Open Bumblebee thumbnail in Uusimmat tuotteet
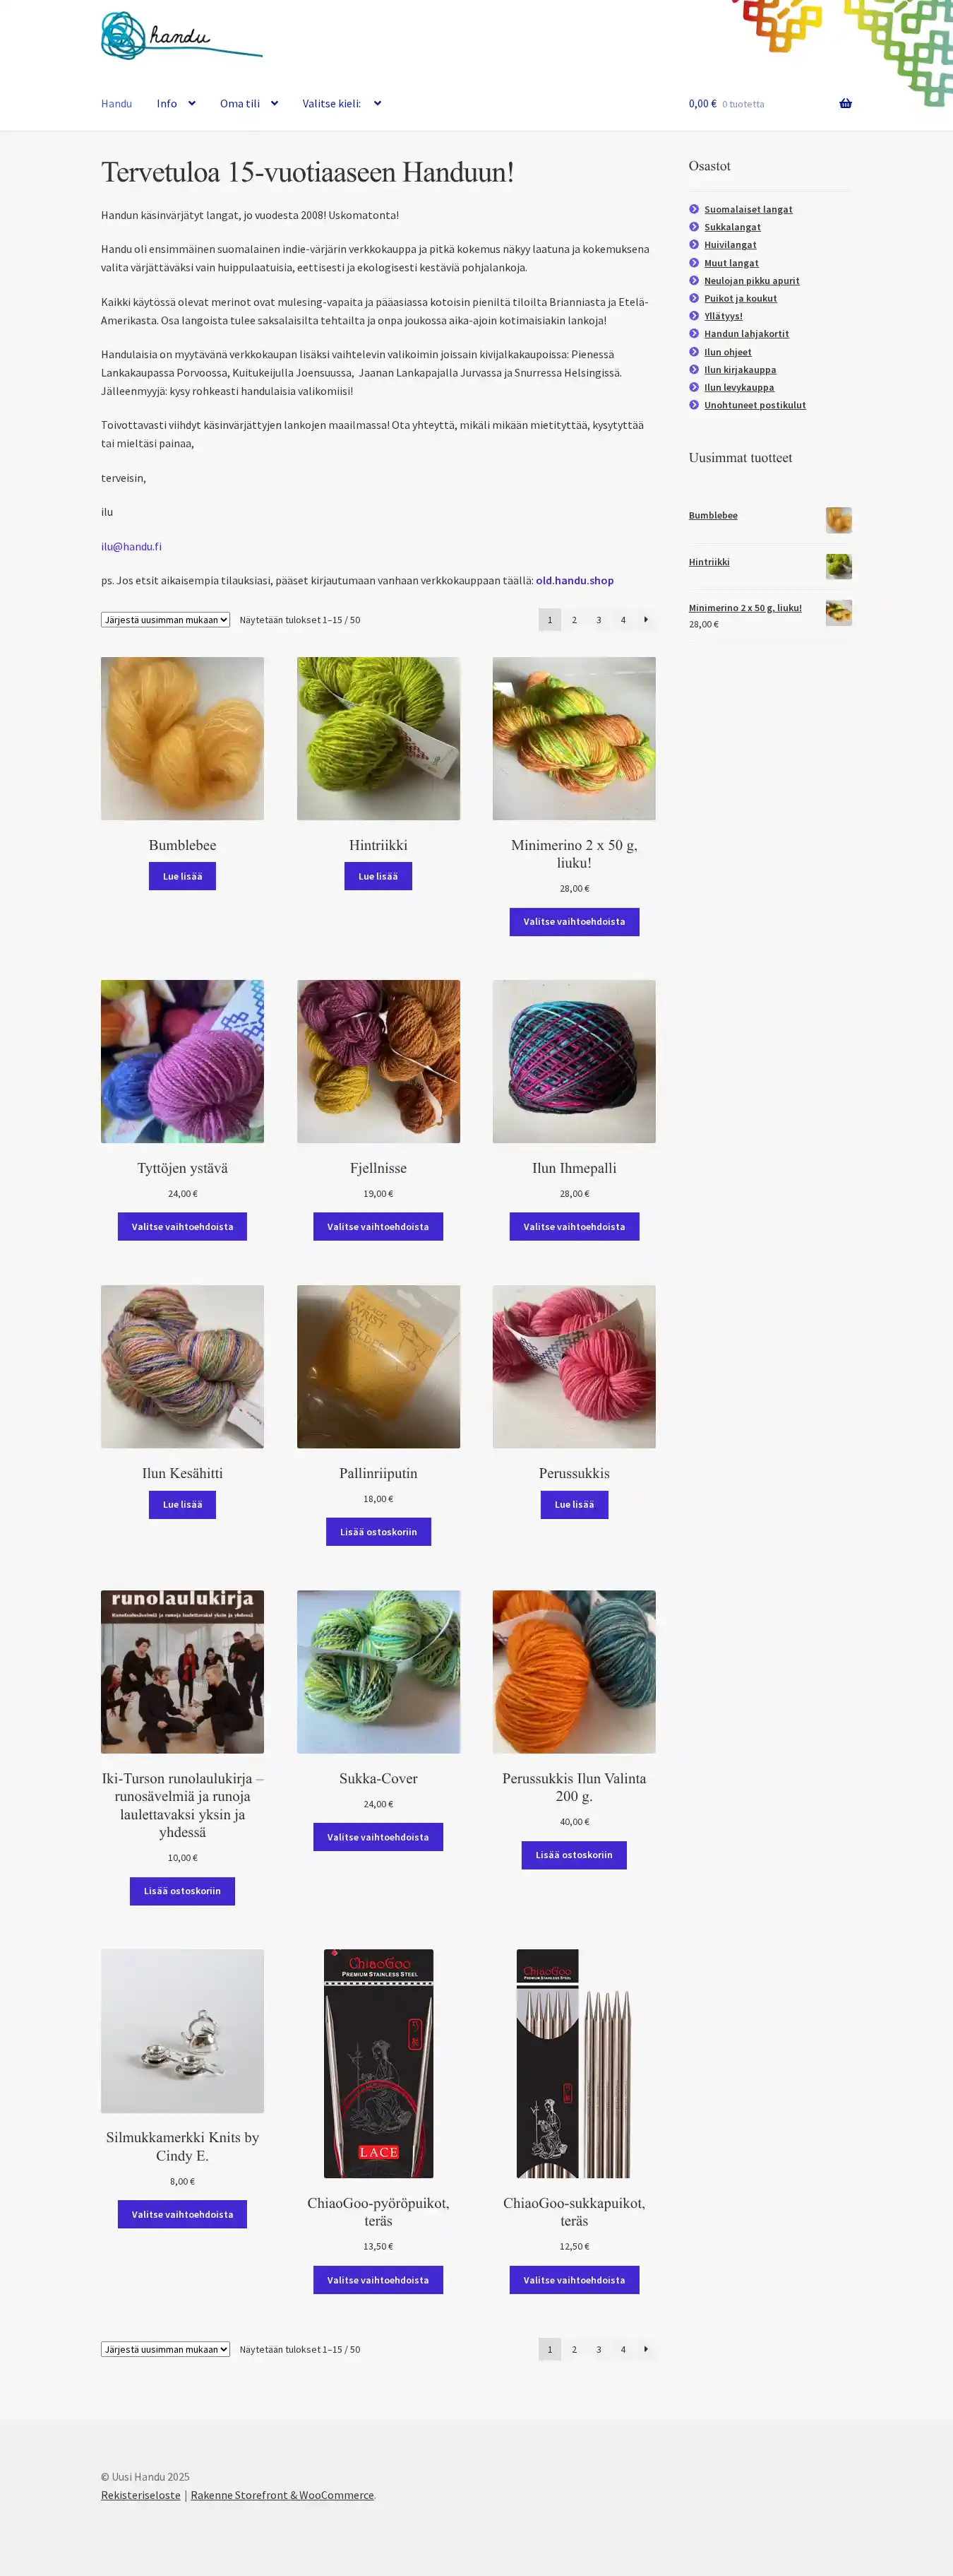953x2576 pixels. 839,520
